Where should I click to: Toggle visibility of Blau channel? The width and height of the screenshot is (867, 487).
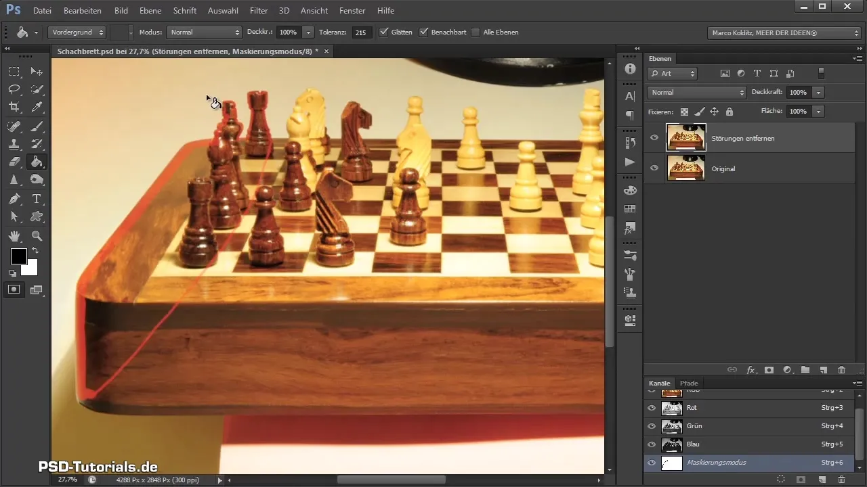pyautogui.click(x=651, y=444)
